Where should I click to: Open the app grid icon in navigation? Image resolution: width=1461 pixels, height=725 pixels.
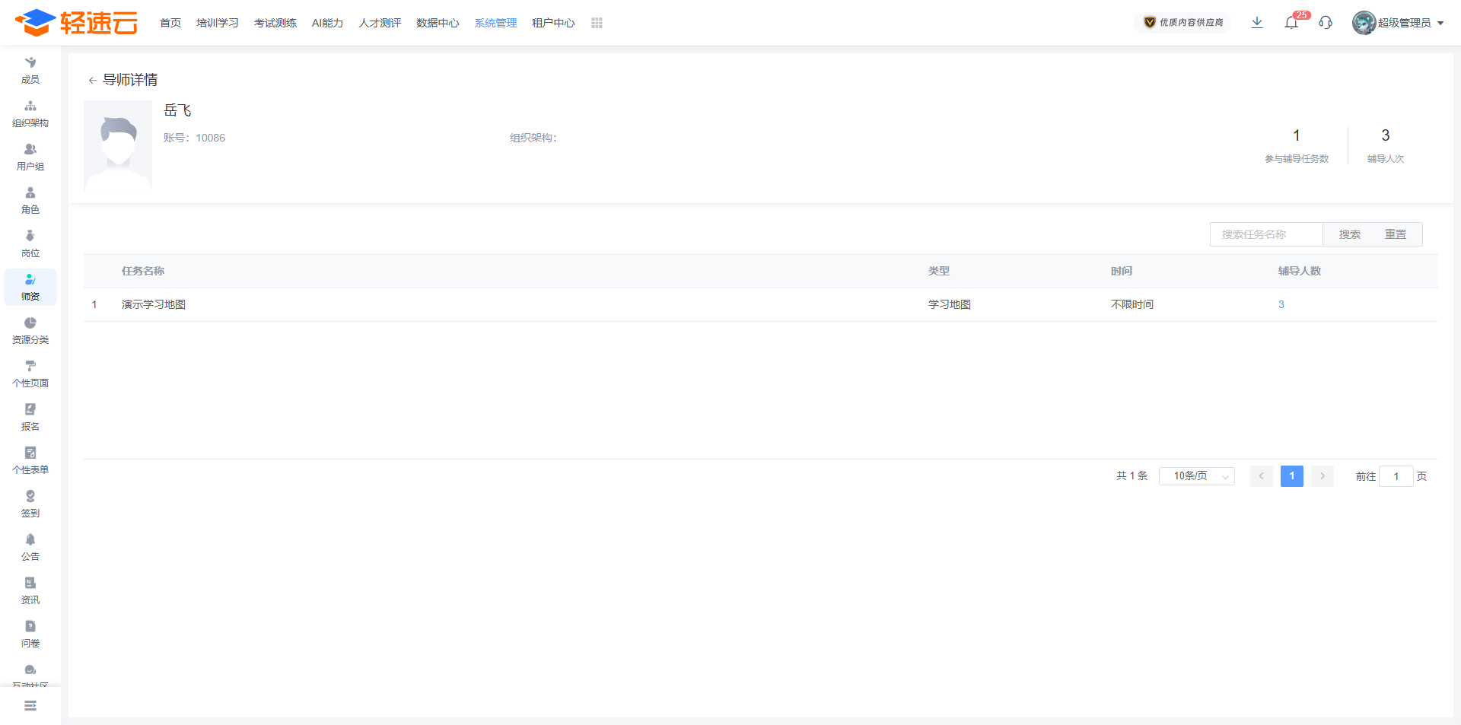click(x=597, y=23)
